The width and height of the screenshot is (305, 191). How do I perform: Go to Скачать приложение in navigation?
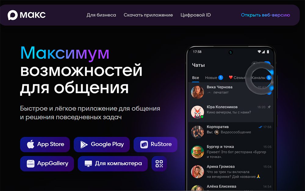click(148, 15)
